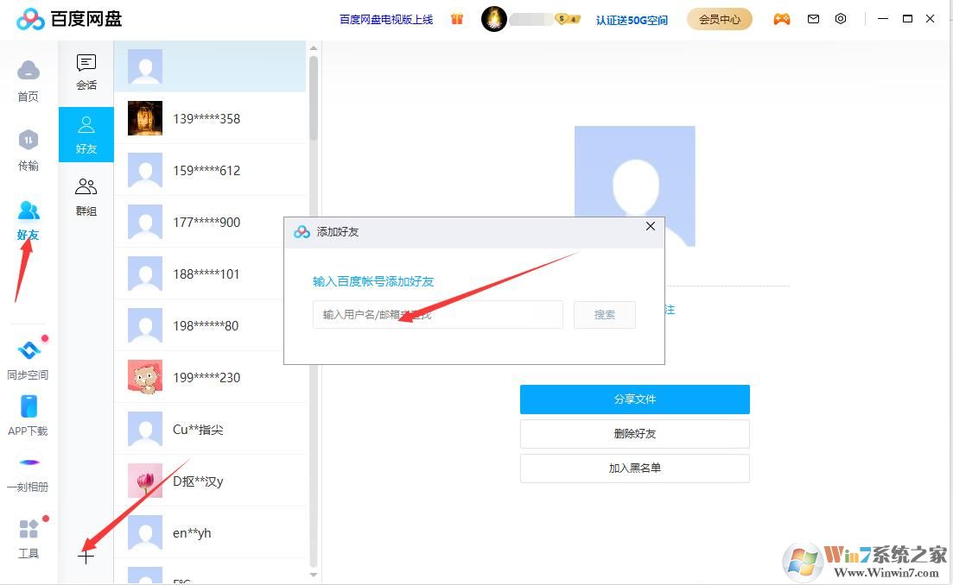Screen dimensions: 953x585
Task: Open 一刻相册 photo album
Action: (28, 473)
